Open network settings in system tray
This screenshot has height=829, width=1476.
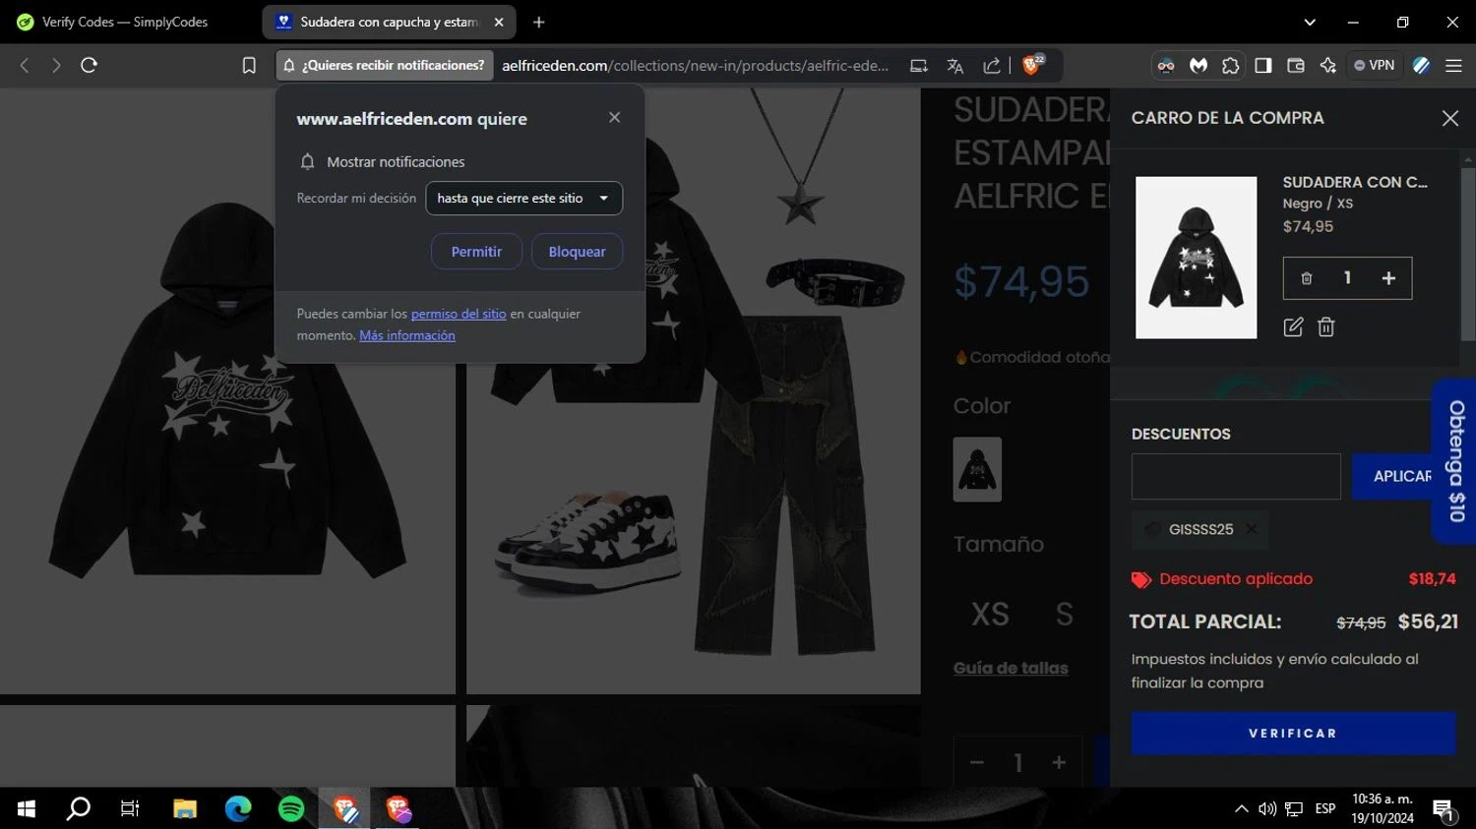pos(1294,808)
